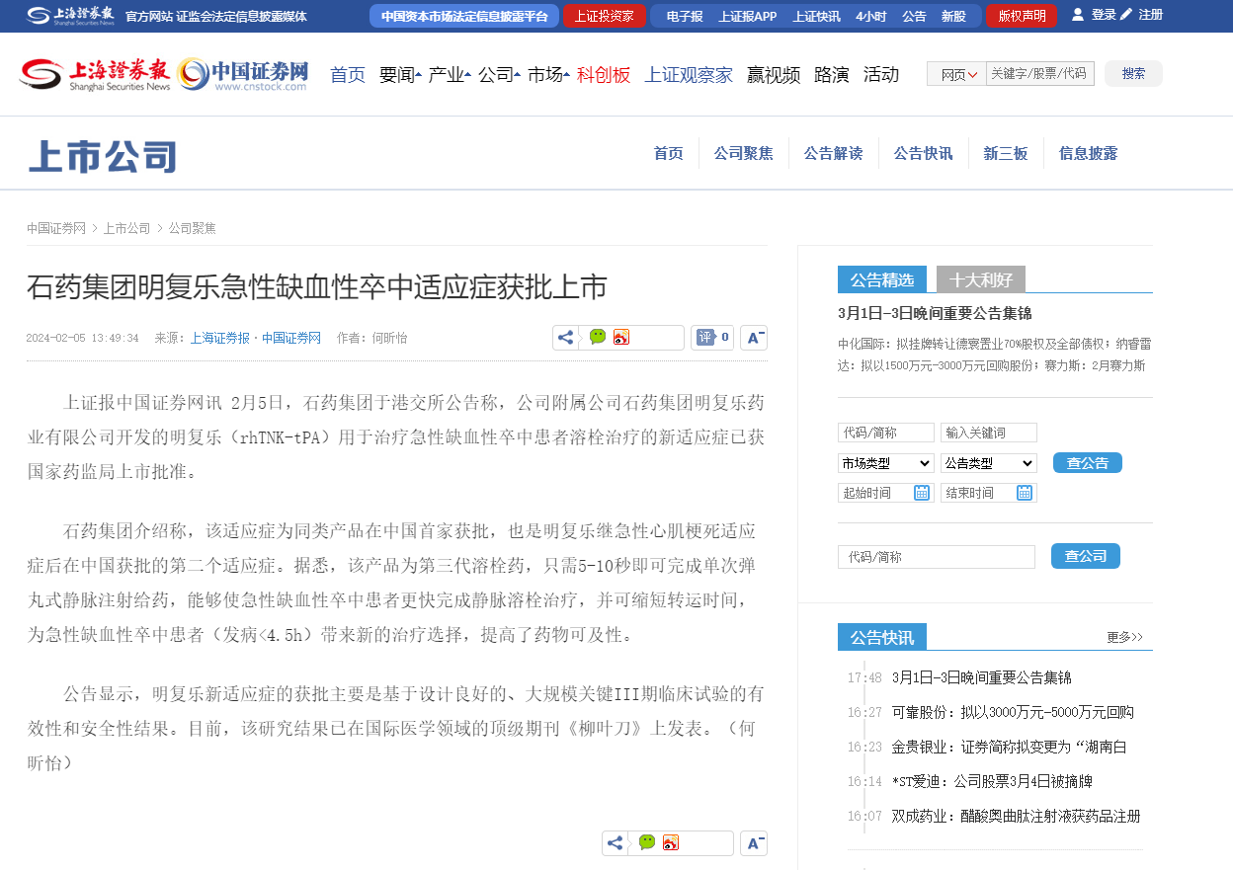
Task: Expand the 公告类型 dropdown
Action: 988,463
